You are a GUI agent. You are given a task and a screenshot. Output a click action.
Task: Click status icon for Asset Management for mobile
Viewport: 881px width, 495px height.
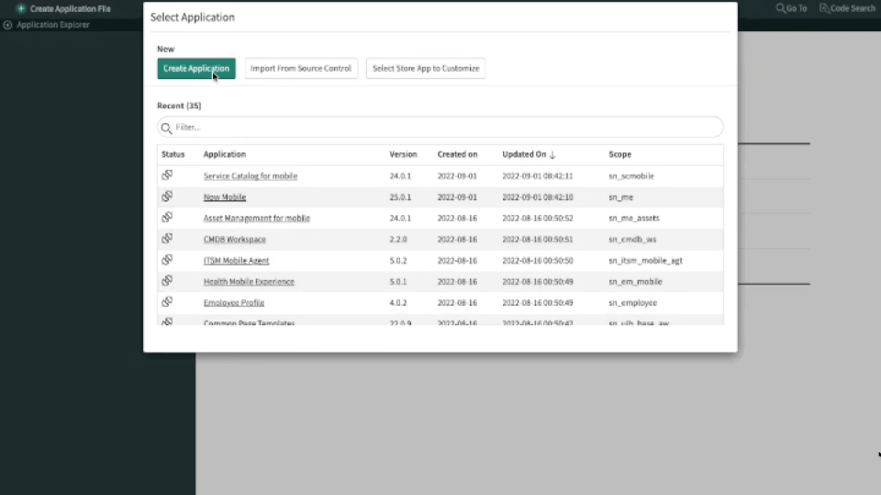pos(167,217)
